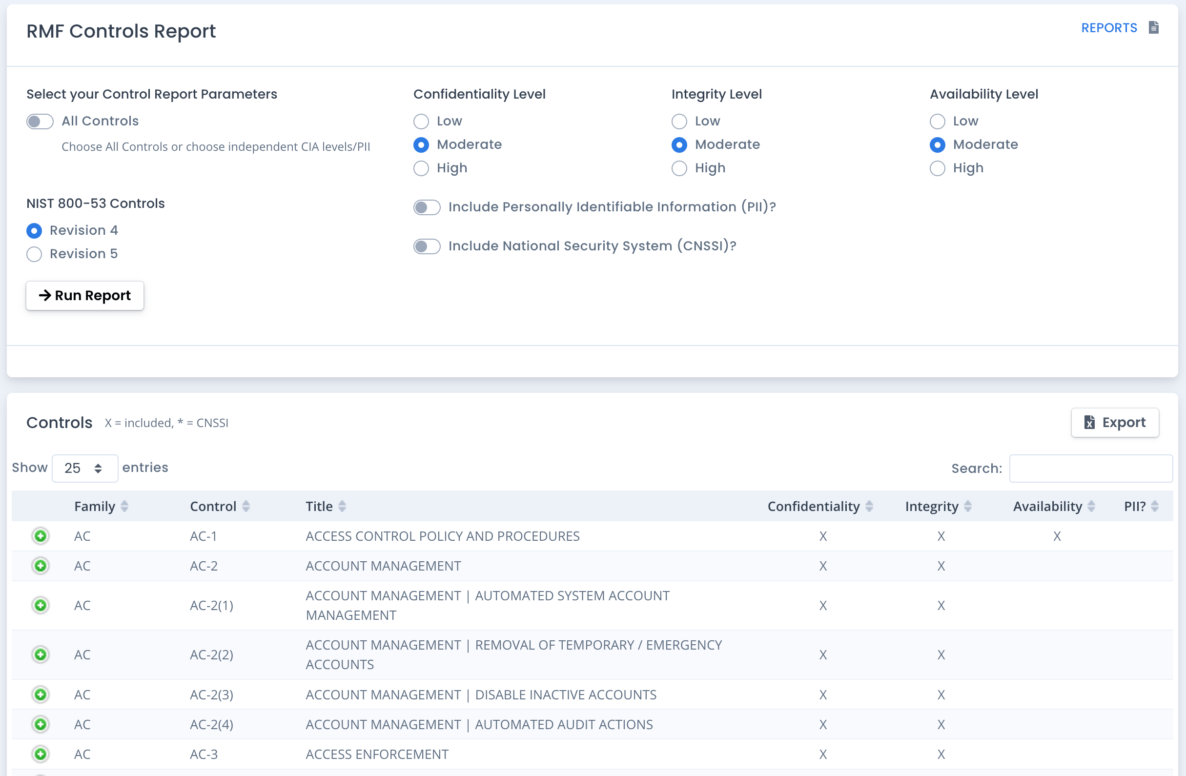
Task: Select Moderate Availability Level
Action: pyautogui.click(x=938, y=145)
